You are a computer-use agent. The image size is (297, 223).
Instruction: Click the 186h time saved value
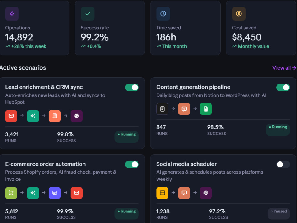point(166,37)
